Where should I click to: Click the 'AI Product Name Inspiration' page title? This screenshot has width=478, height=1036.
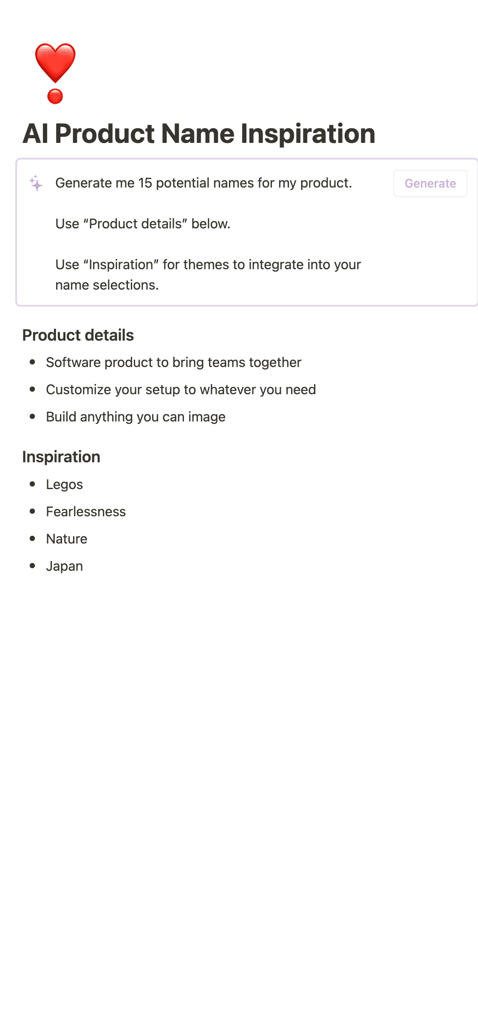199,134
